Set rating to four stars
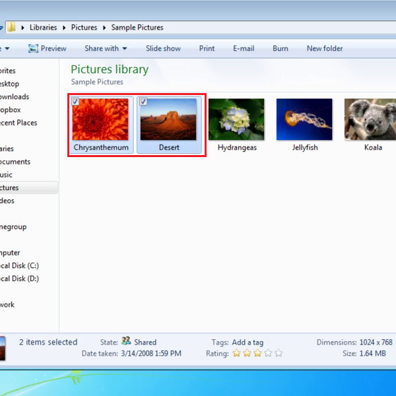This screenshot has width=396, height=396. 268,353
